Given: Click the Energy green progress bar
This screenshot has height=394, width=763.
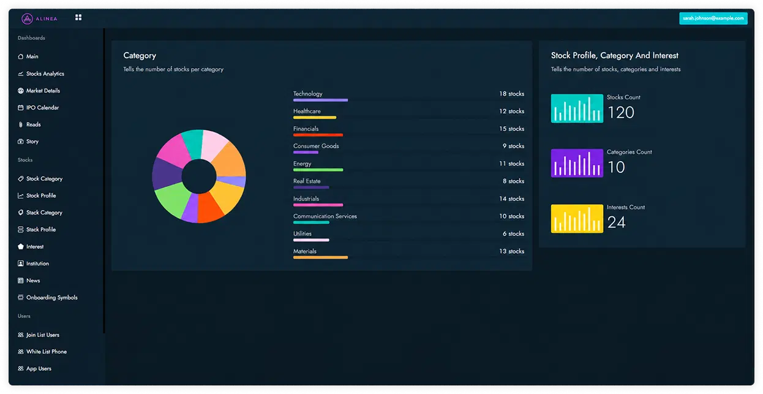Looking at the screenshot, I should pyautogui.click(x=318, y=170).
